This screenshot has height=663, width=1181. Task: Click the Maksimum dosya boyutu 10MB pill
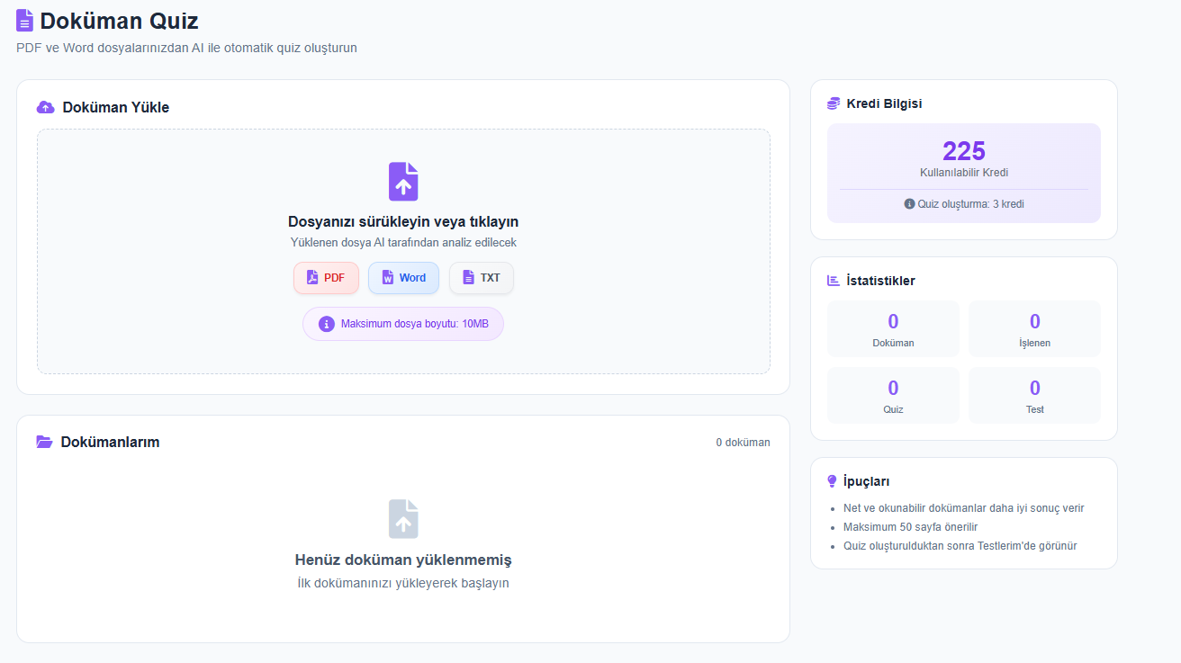click(x=403, y=324)
